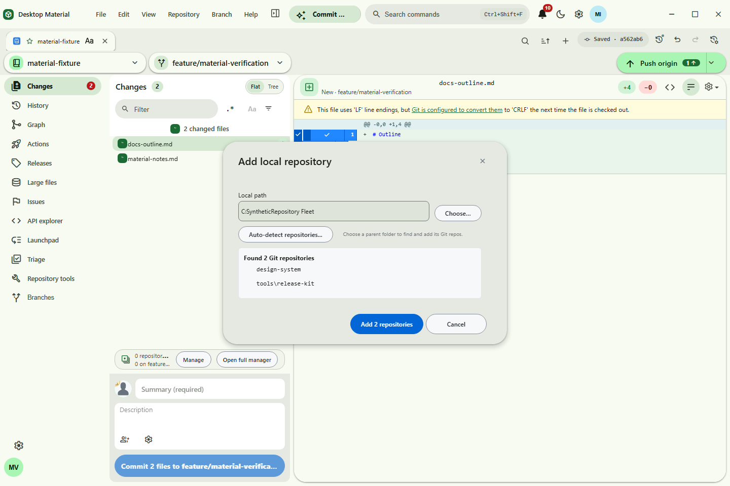Screen dimensions: 730x486
Task: Open the Releases tag icon
Action: tap(16, 163)
